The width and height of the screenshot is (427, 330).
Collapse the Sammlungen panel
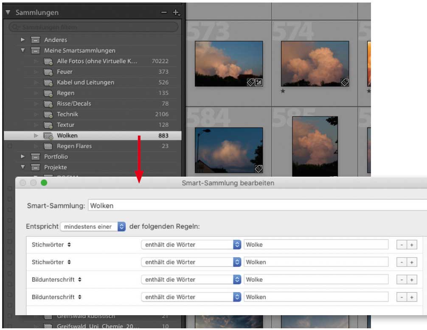8,13
